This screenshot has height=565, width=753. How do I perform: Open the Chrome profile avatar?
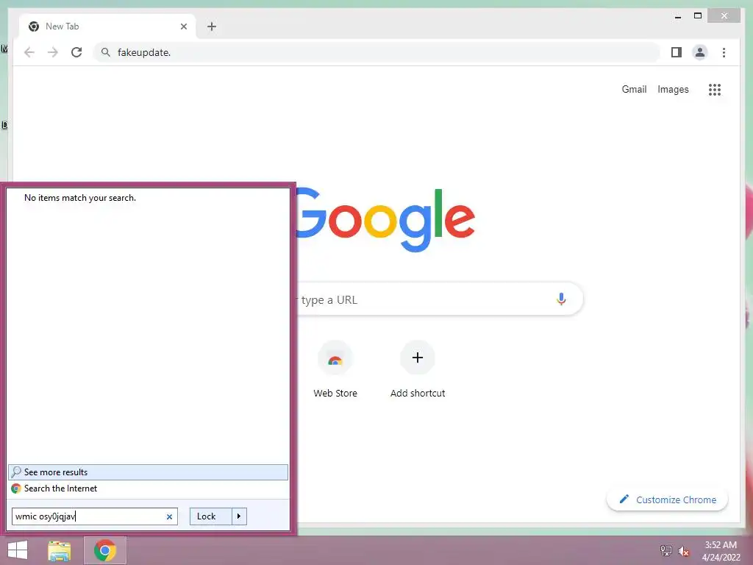tap(700, 52)
